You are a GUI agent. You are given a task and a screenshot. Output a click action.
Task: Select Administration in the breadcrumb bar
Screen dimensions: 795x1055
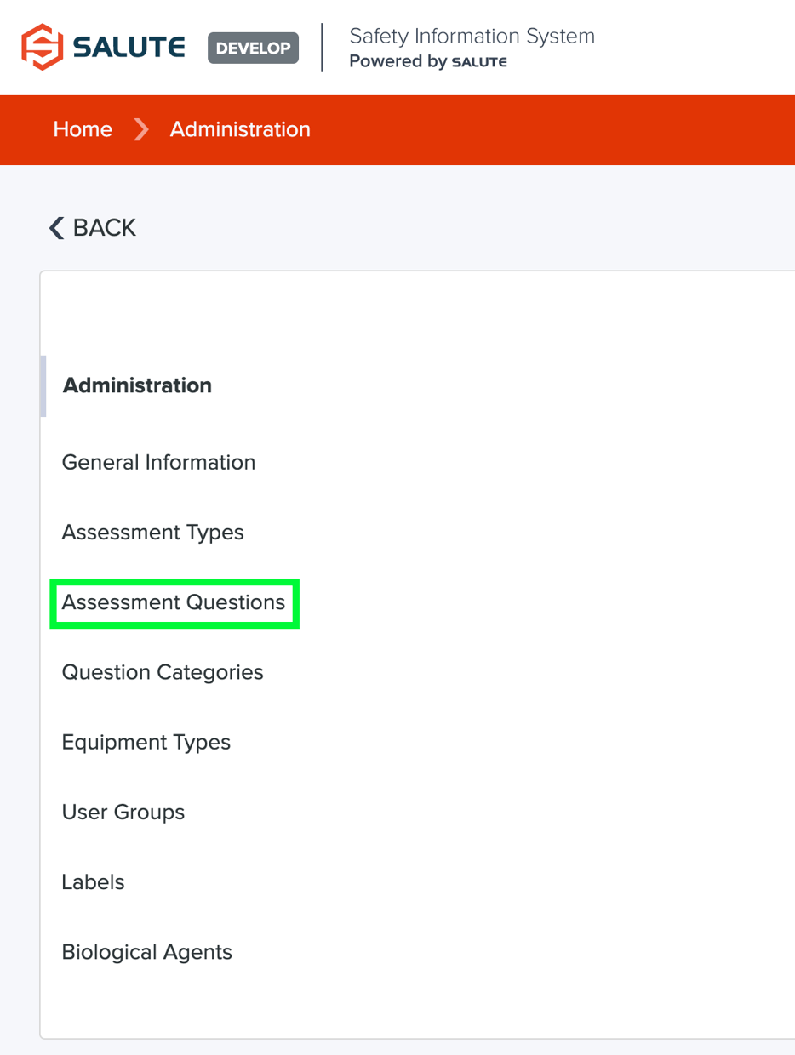(240, 129)
